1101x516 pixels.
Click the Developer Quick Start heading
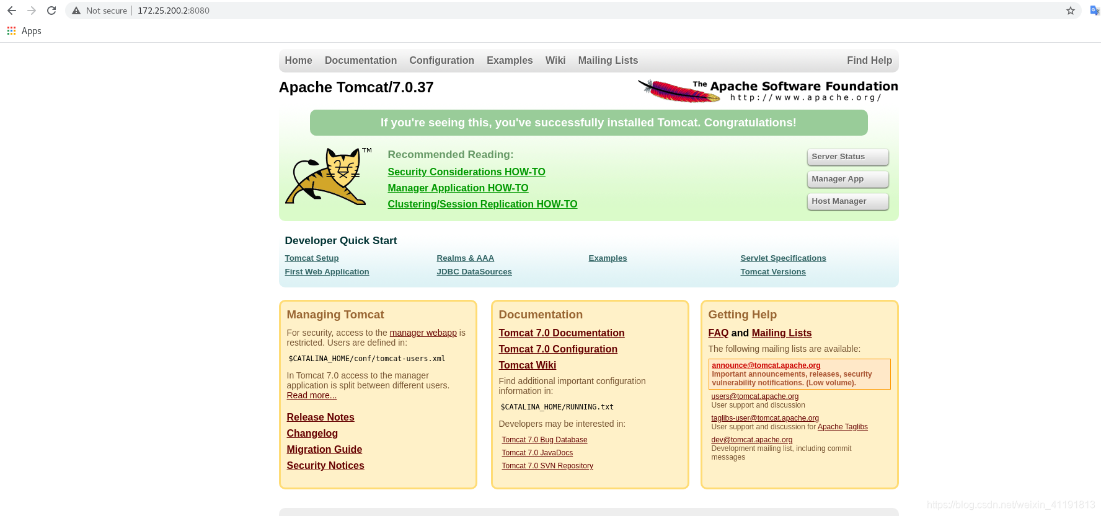tap(341, 240)
